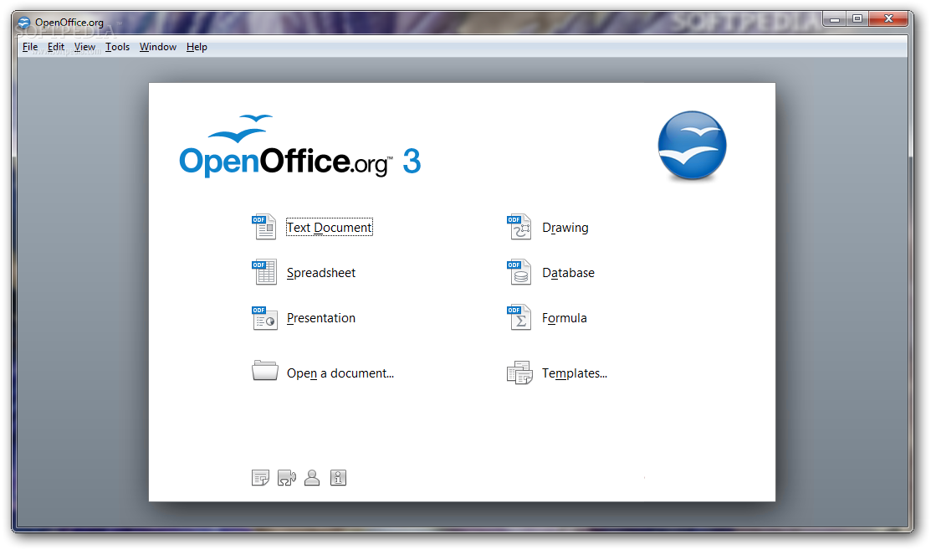The image size is (931, 550).
Task: Create a new Database
Action: pyautogui.click(x=568, y=273)
